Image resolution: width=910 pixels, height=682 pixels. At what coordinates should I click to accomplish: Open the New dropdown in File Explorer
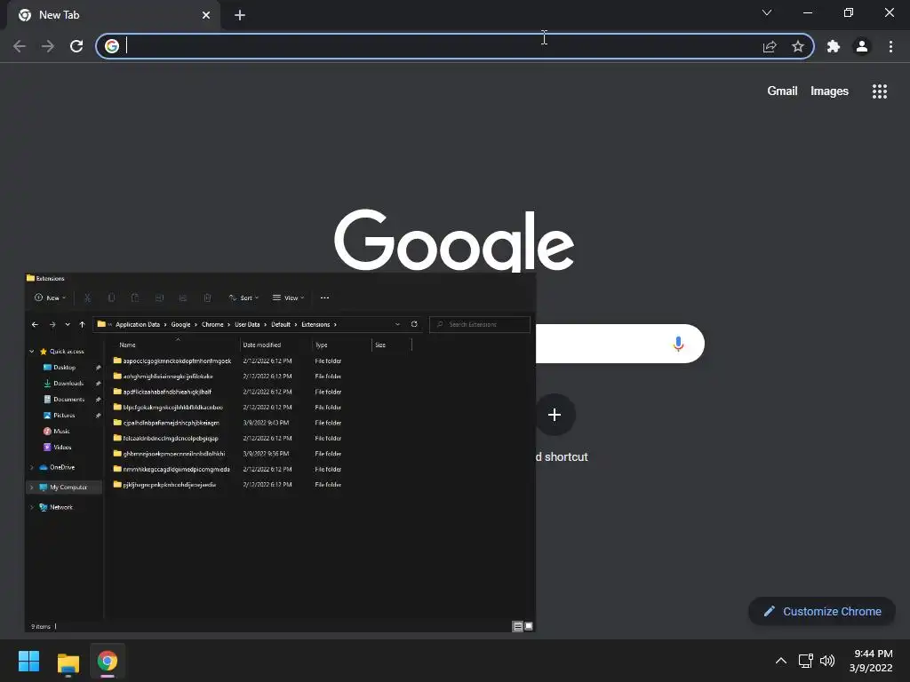pos(51,297)
